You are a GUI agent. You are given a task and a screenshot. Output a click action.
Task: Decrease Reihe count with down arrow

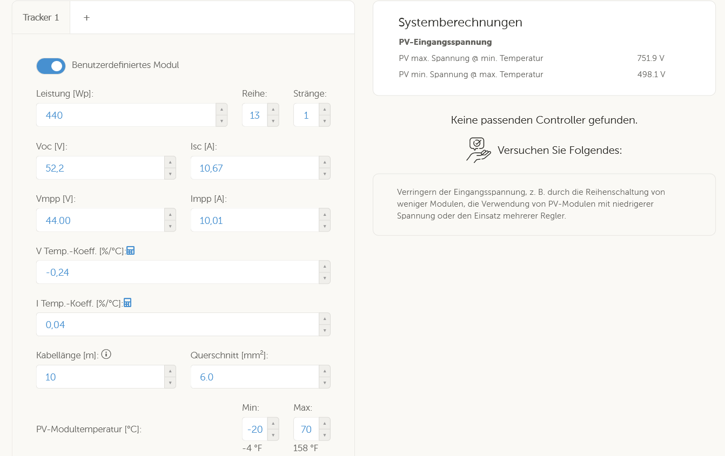coord(273,121)
